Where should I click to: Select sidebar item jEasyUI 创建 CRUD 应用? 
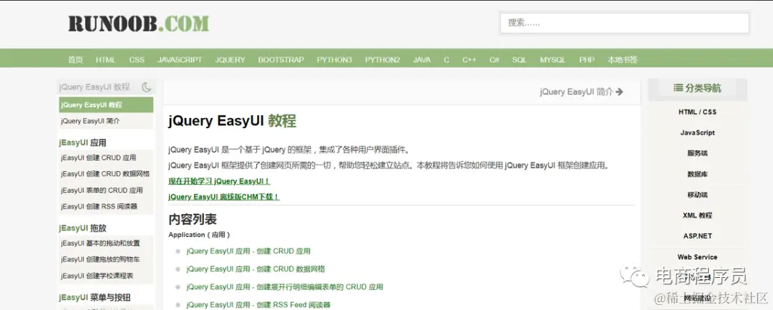(106, 158)
